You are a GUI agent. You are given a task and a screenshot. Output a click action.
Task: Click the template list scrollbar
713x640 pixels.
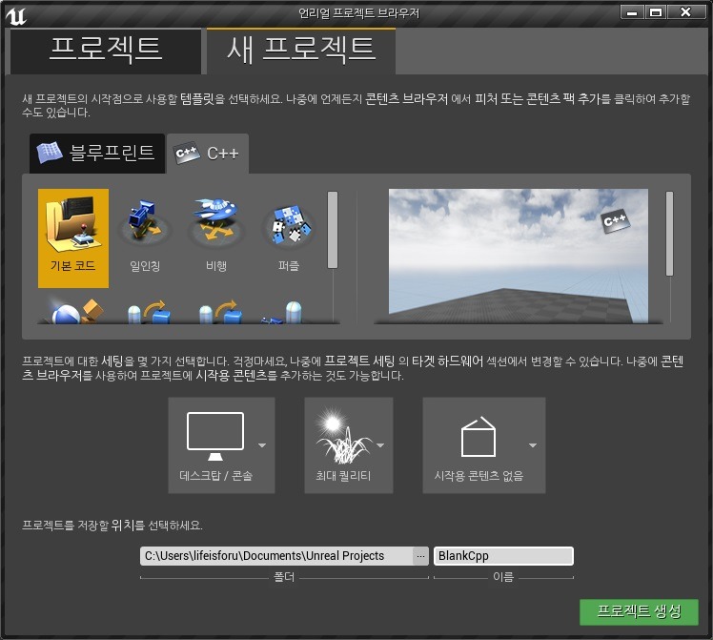click(x=333, y=230)
